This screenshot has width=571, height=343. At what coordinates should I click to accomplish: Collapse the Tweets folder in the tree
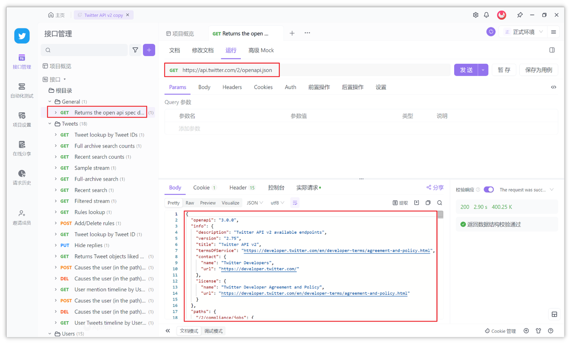tap(50, 123)
